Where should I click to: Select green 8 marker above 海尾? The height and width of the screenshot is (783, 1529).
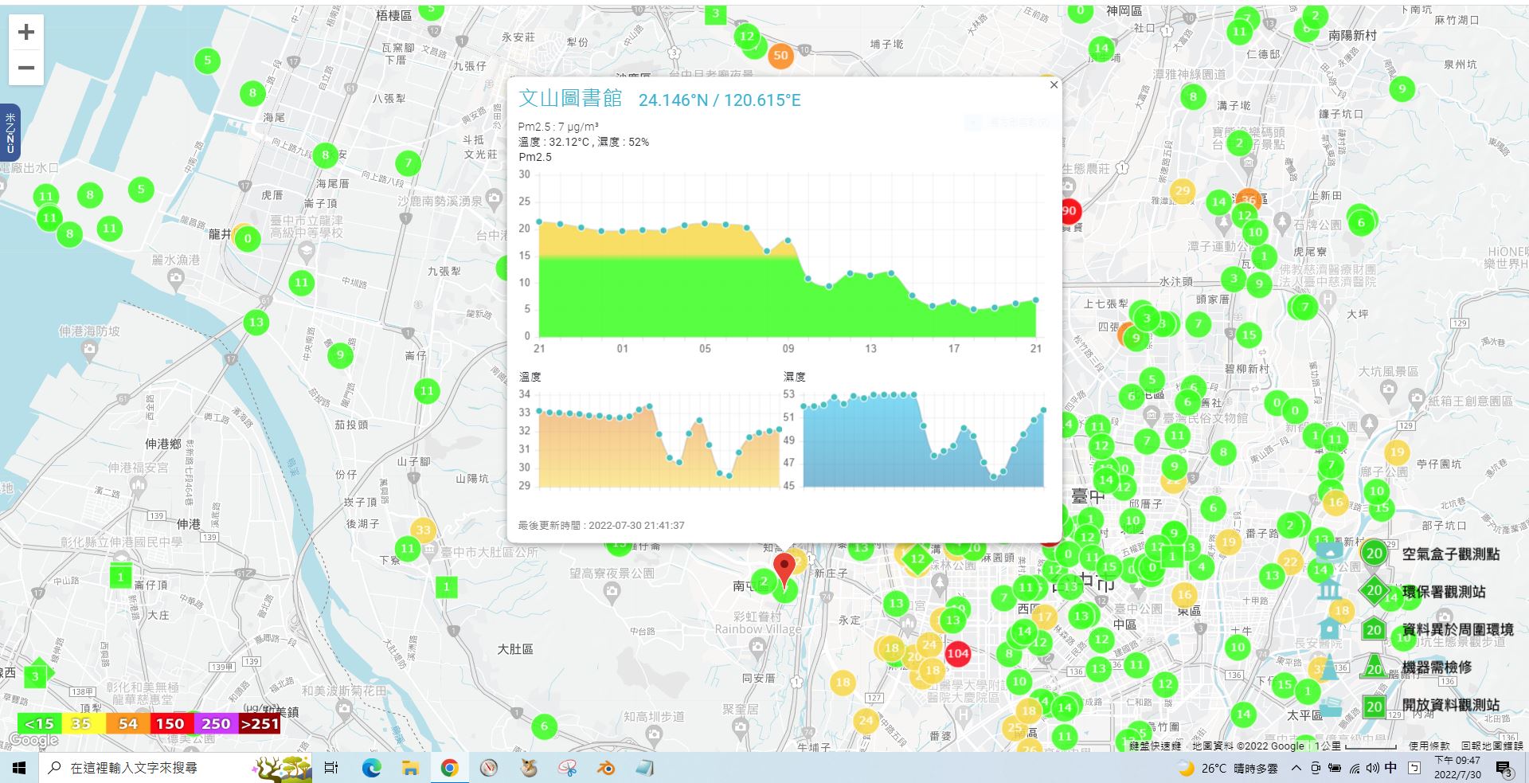(x=252, y=92)
